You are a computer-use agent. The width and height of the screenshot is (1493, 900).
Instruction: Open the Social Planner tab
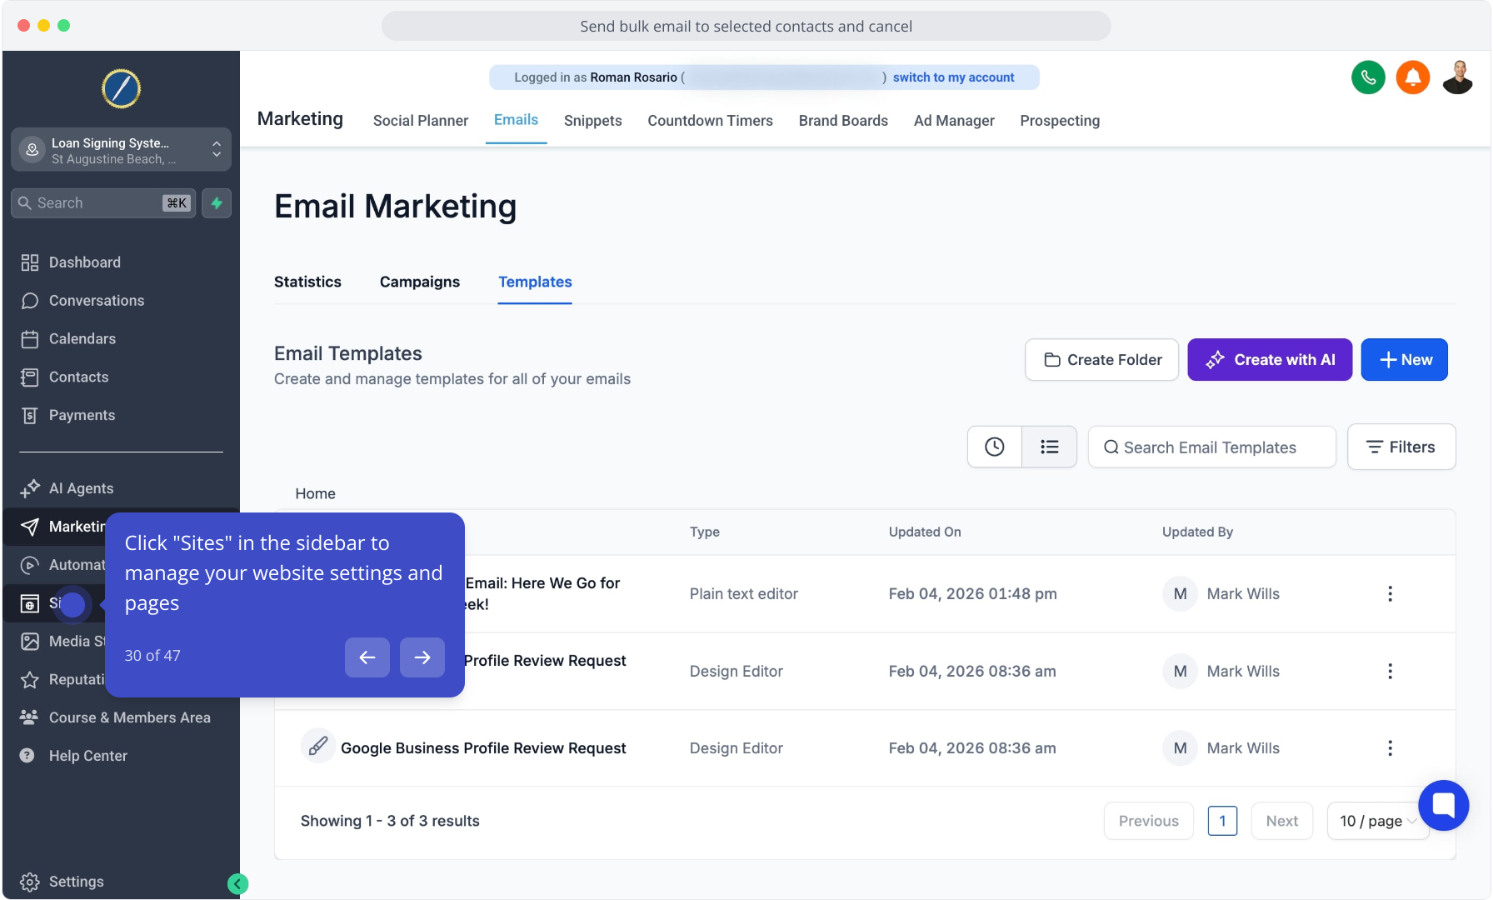pos(420,121)
